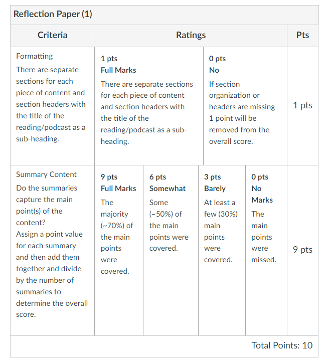Click the 9 pts score for Summary Content
Image resolution: width=328 pixels, height=362 pixels.
pyautogui.click(x=302, y=250)
